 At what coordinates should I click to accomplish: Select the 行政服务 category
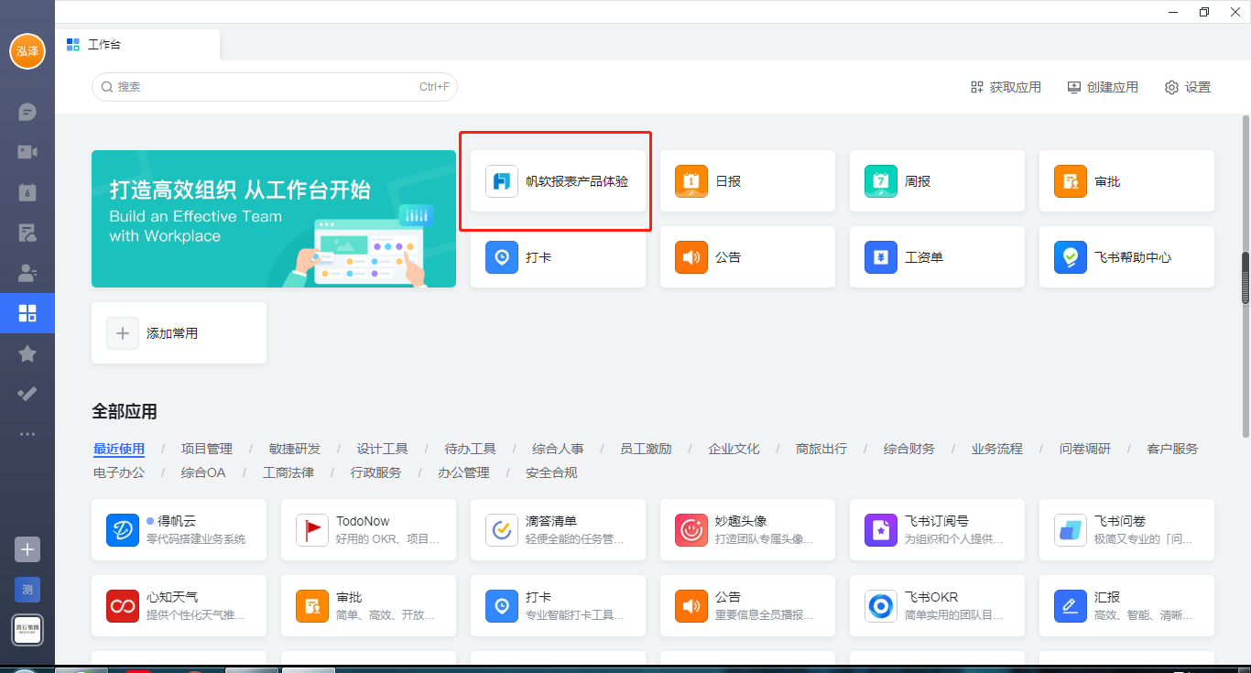[376, 472]
